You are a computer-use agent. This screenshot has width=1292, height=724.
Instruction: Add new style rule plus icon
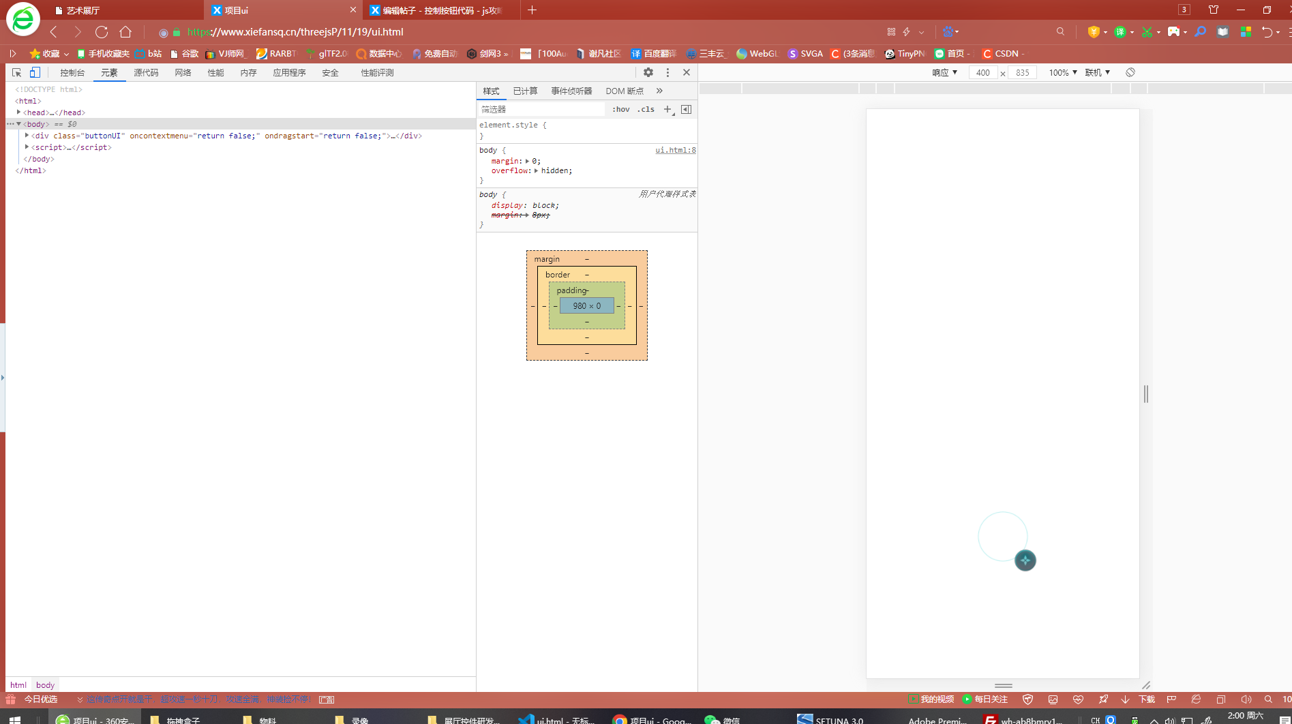pos(668,109)
